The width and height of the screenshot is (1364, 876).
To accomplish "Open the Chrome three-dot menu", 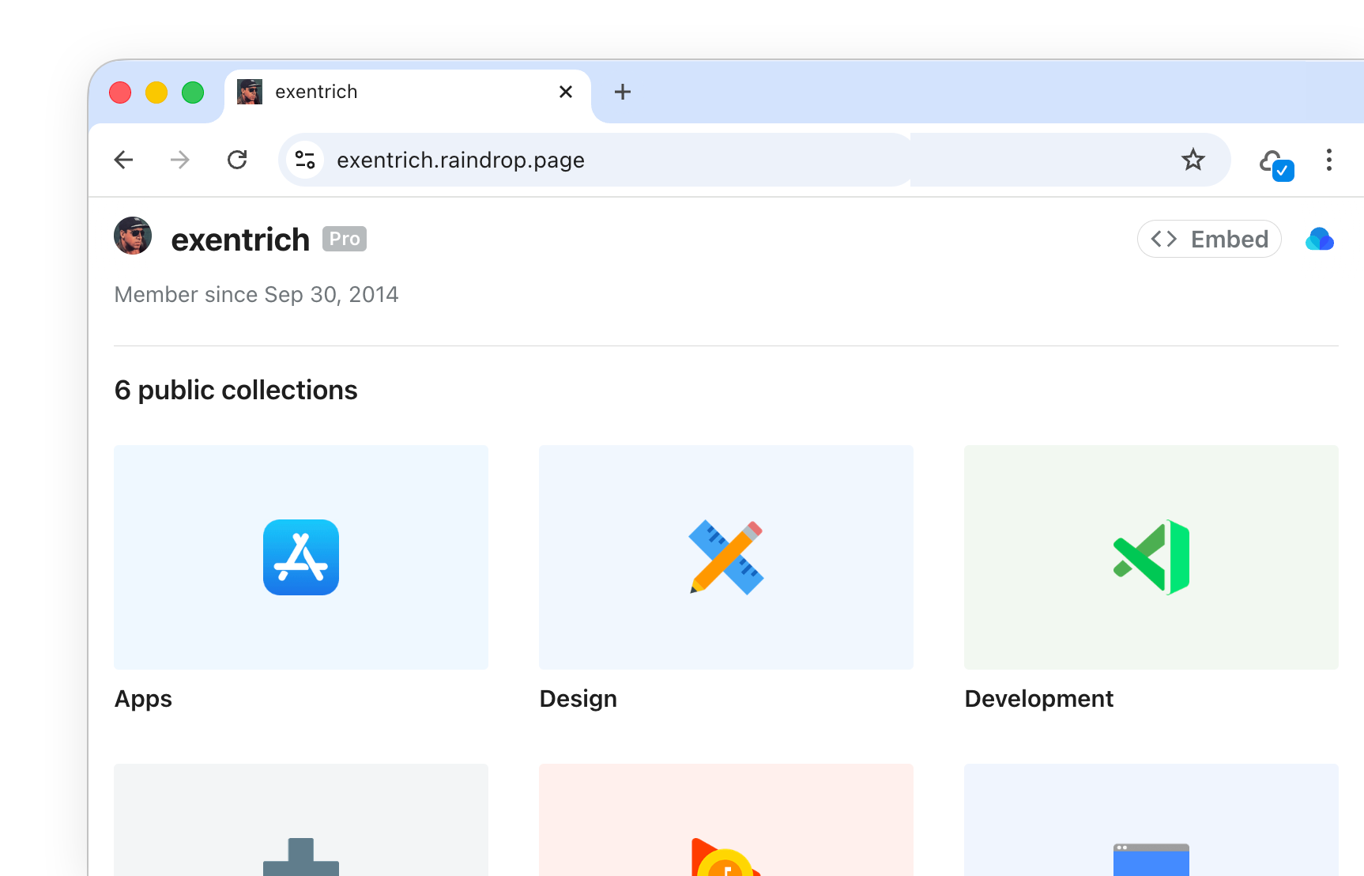I will click(1329, 160).
